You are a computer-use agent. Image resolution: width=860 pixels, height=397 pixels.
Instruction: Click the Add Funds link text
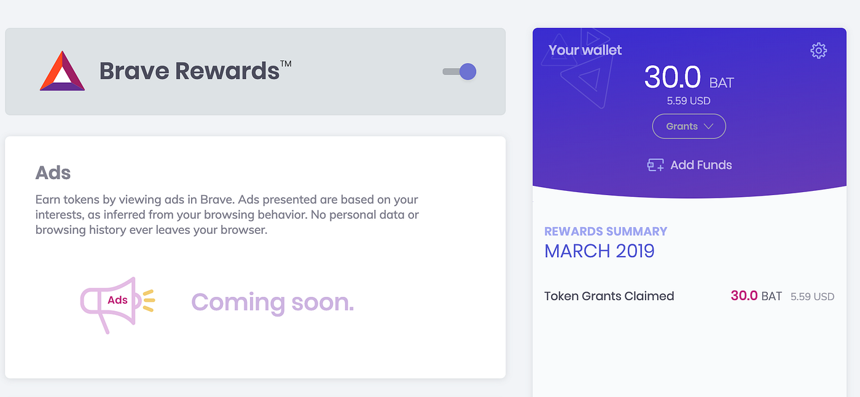pos(701,165)
